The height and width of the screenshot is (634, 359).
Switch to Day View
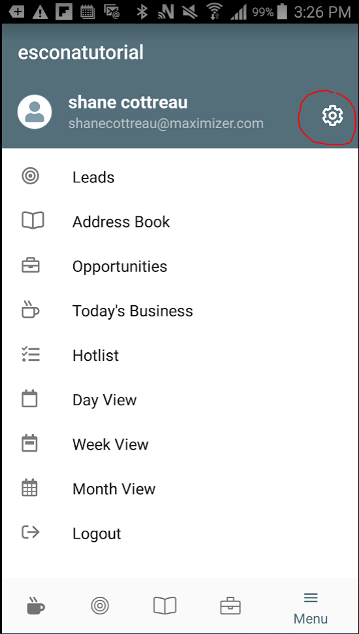pyautogui.click(x=179, y=399)
